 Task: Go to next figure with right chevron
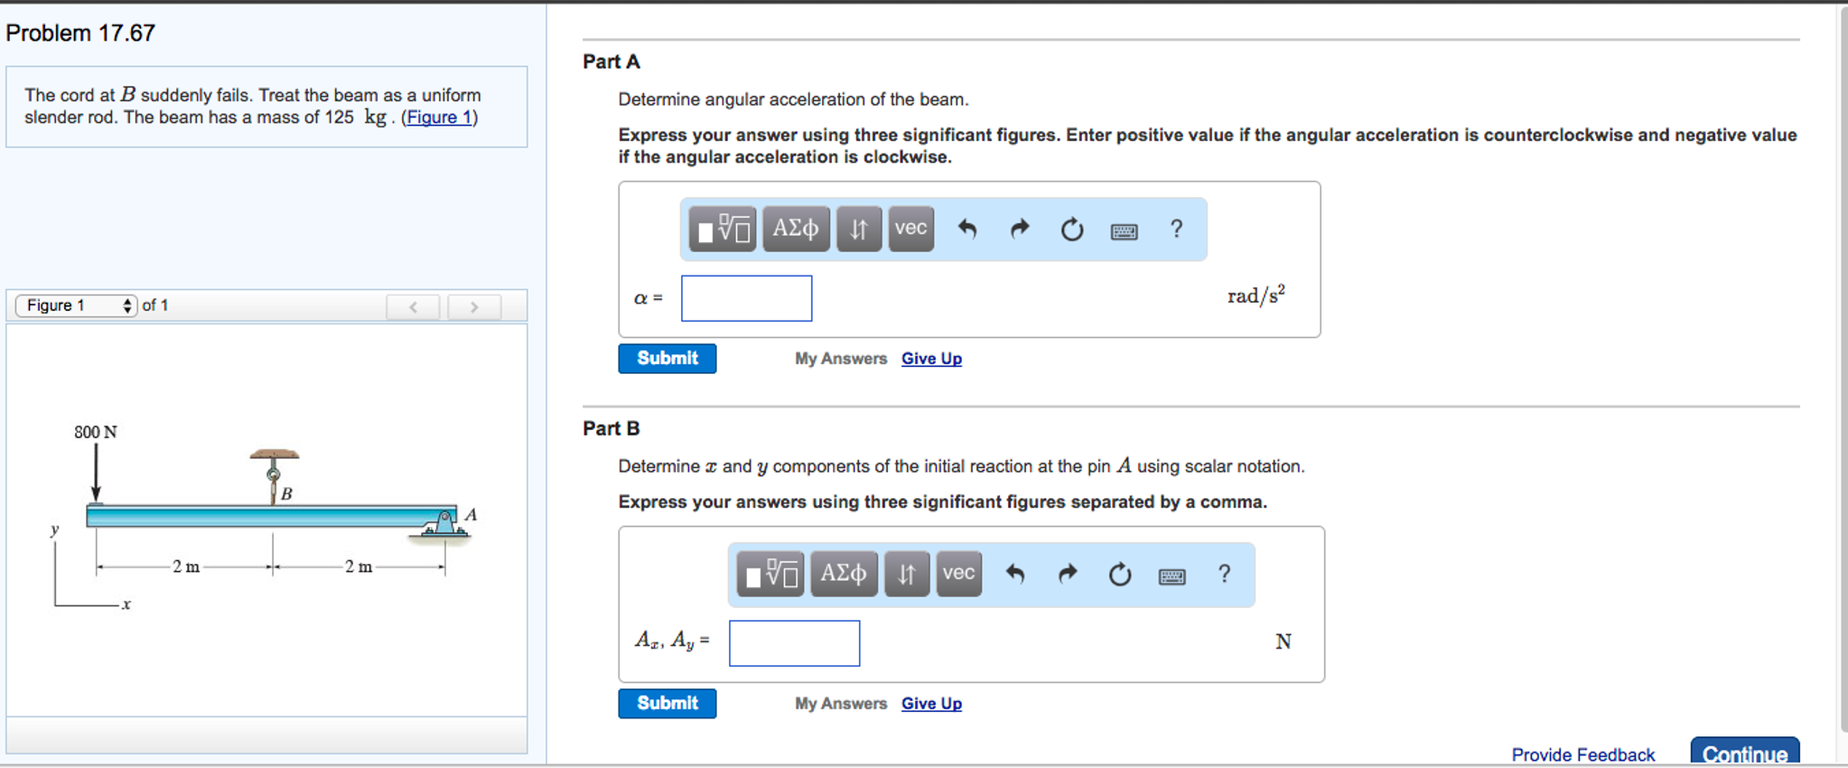[x=473, y=307]
